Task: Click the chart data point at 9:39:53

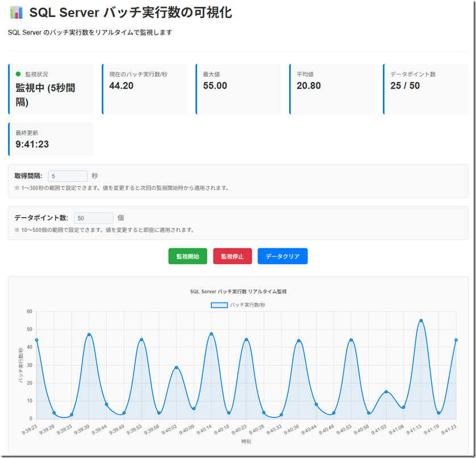Action: 141,340
